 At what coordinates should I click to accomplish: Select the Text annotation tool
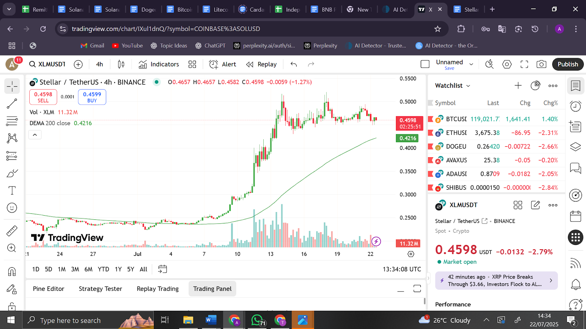pyautogui.click(x=12, y=190)
